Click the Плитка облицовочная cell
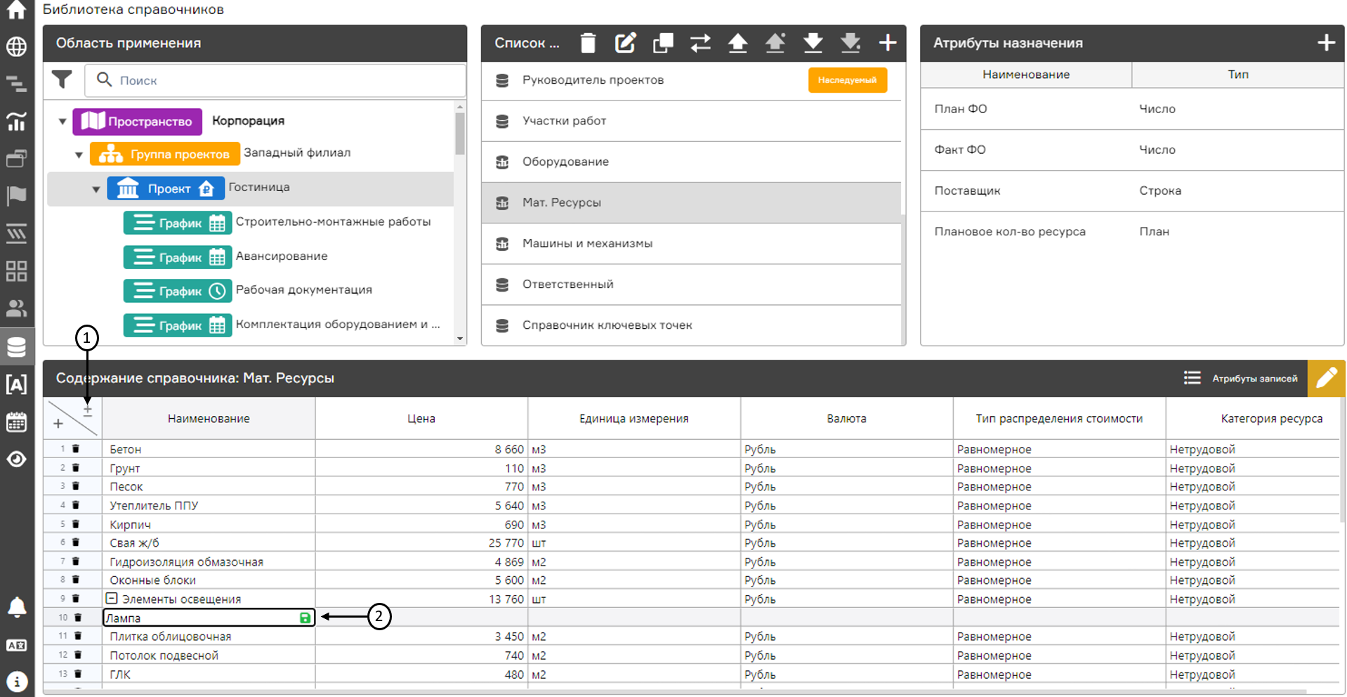Viewport: 1347px width, 697px height. tap(209, 637)
